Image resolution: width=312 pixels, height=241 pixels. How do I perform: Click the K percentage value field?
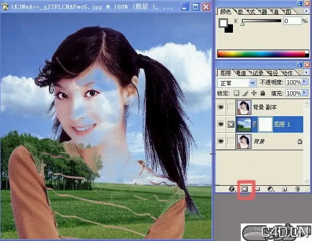point(292,21)
